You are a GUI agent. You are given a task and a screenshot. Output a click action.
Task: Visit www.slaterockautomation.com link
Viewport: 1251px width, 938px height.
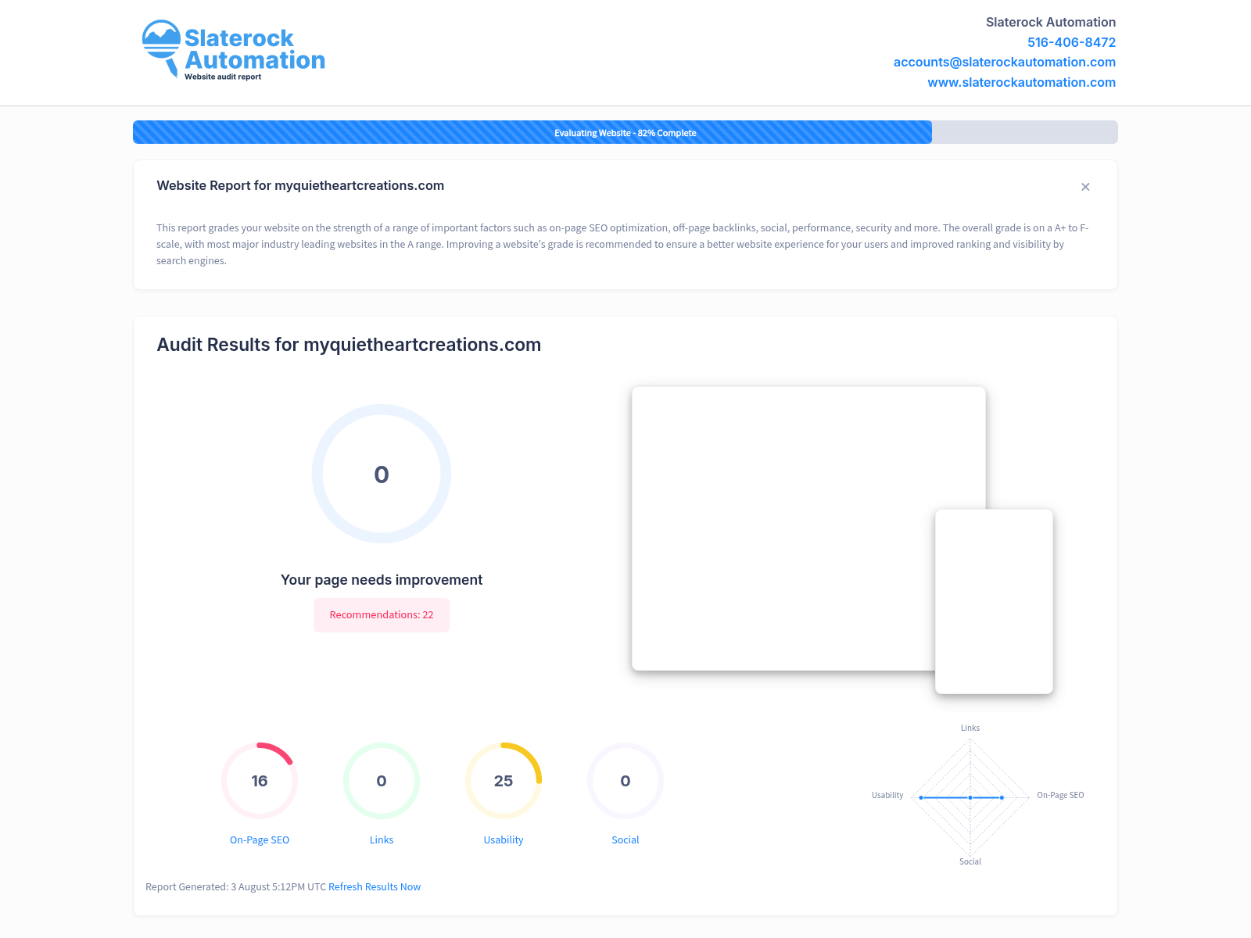click(1021, 82)
